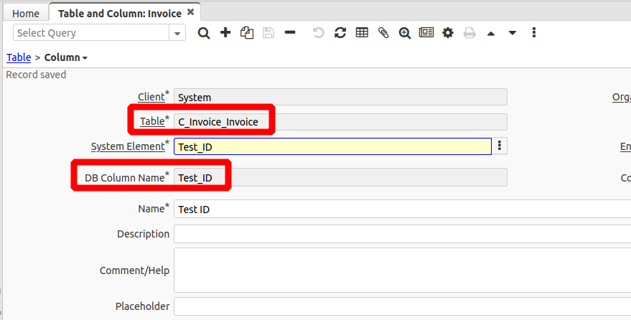631x320 pixels.
Task: Click the Find Record magnifier icon
Action: tap(204, 33)
